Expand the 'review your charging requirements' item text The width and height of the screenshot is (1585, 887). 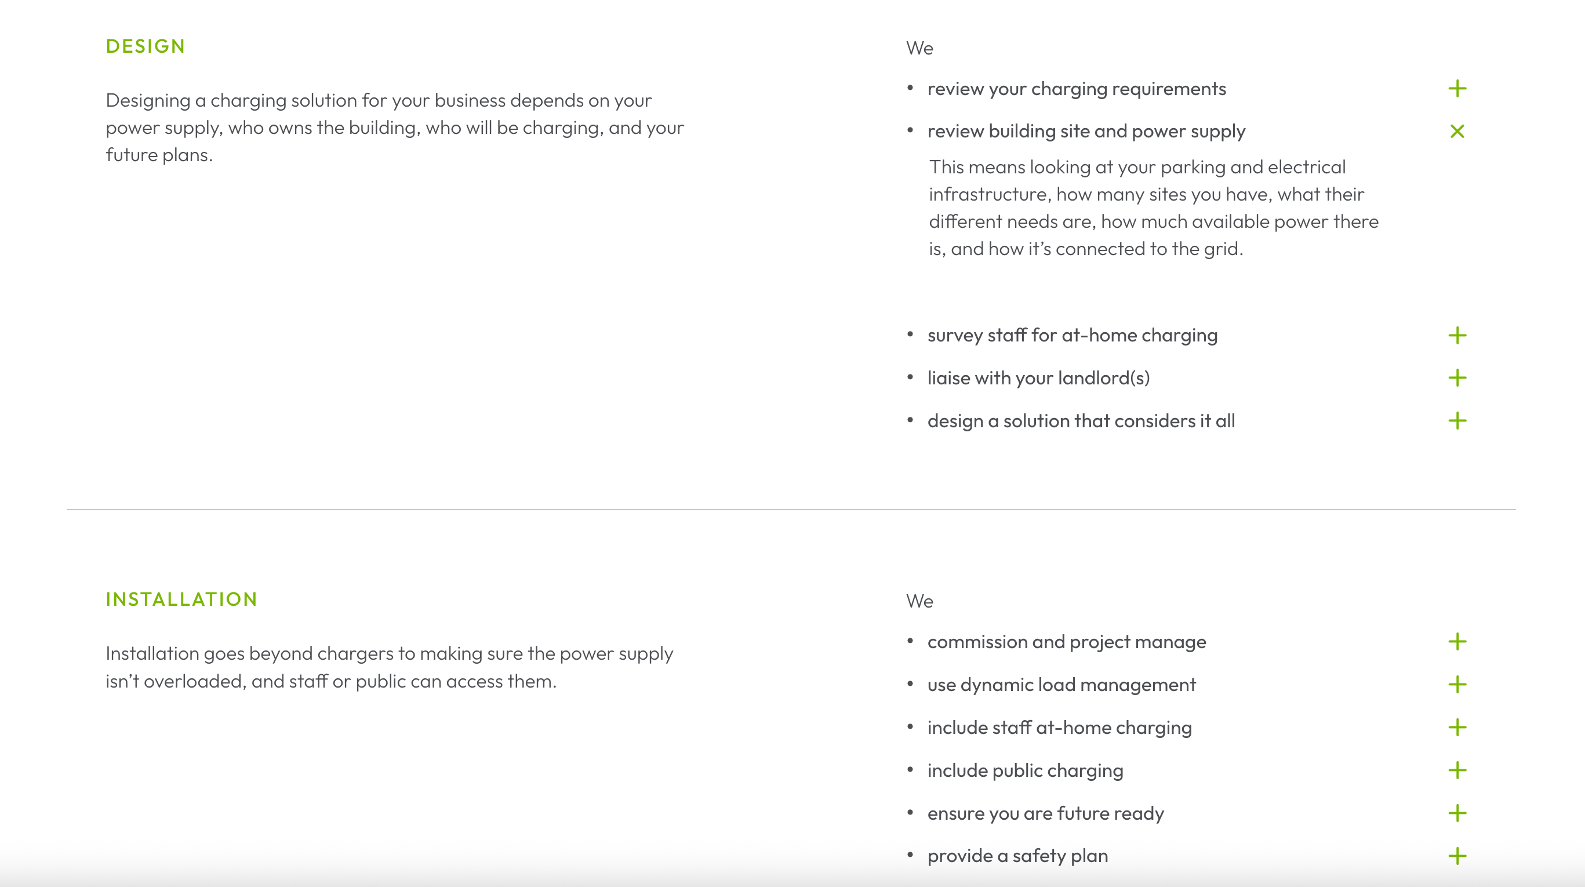[x=1076, y=89]
